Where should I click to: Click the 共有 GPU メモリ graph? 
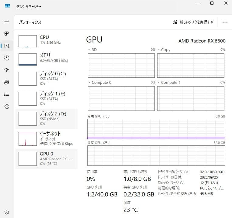(x=156, y=156)
